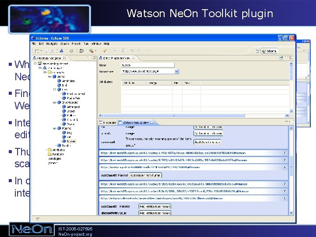Viewport: 316px width, 237px height.
Task: Open the Run menu
Action: pyautogui.click(x=86, y=44)
